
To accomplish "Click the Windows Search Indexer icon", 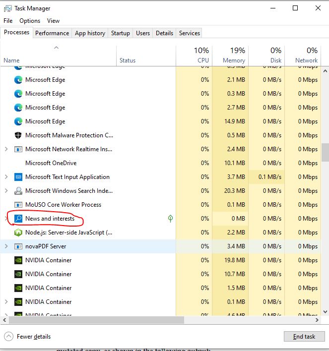I will point(18,191).
